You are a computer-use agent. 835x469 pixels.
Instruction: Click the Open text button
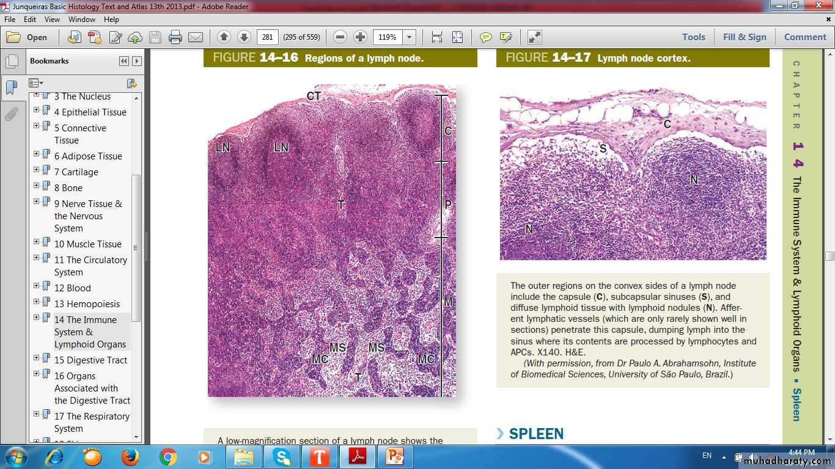(37, 37)
